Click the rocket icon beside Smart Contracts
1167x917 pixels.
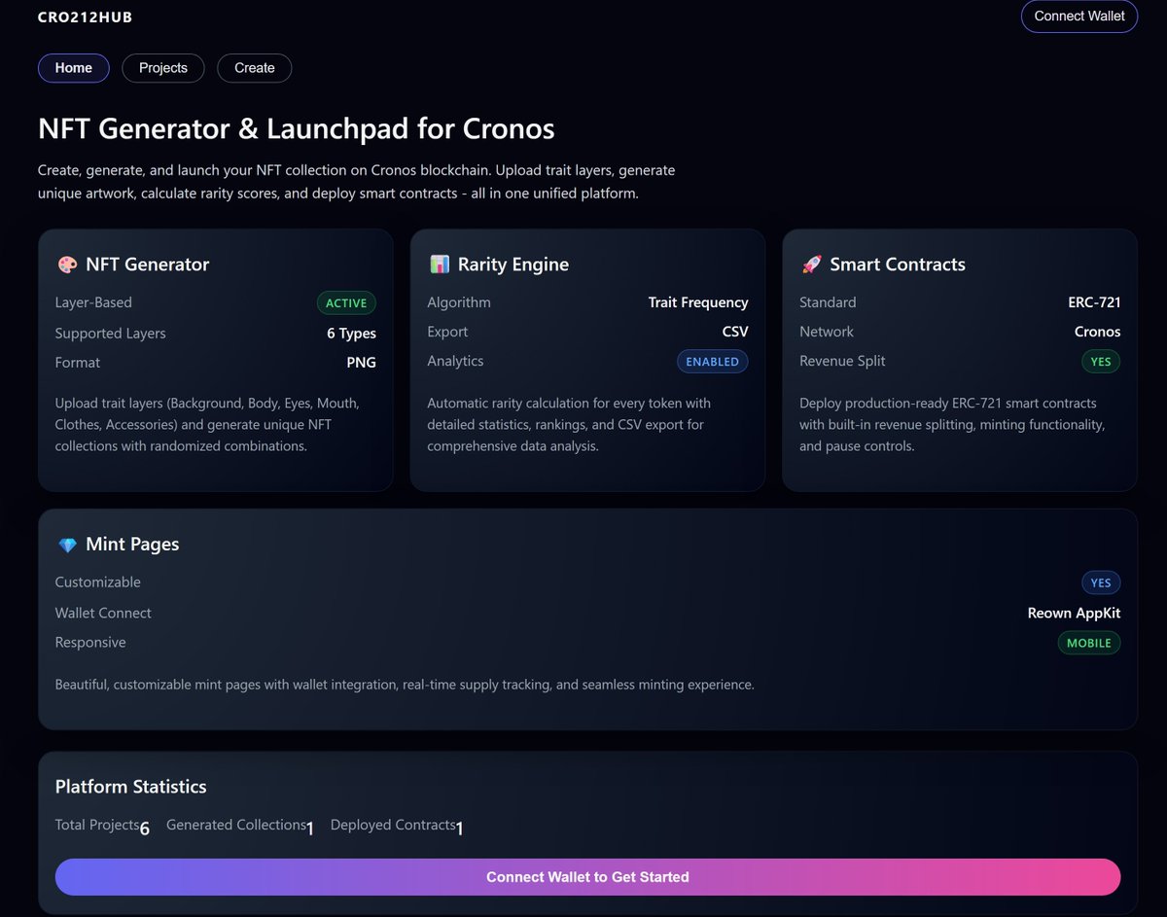tap(812, 265)
